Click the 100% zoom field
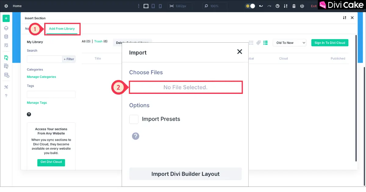Viewport: 366px width, 192px height. (x=215, y=6)
